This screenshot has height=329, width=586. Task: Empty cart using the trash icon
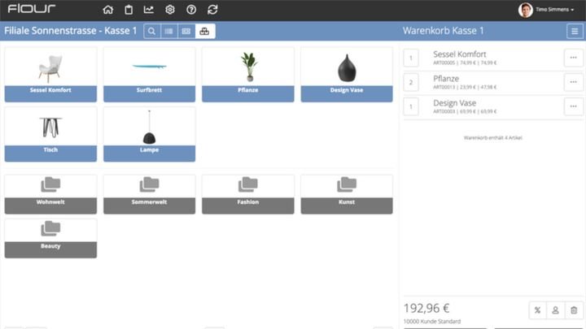(x=574, y=310)
